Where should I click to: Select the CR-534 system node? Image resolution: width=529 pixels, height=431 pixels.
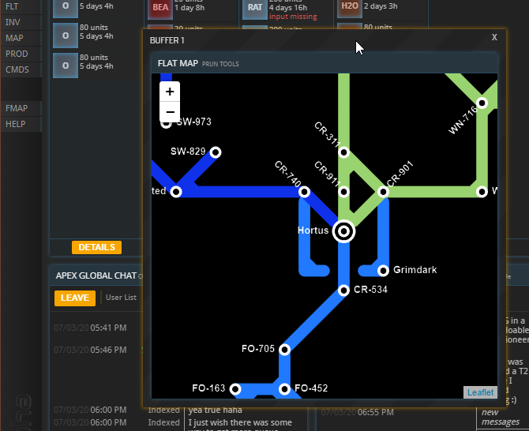[x=343, y=290]
